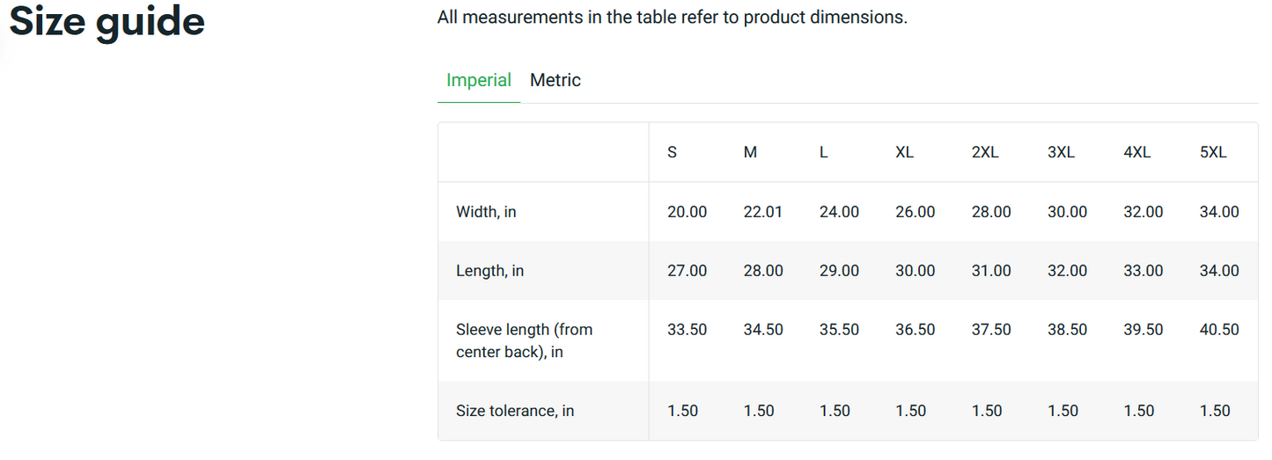Select the 5XL column header
This screenshot has width=1272, height=460.
[1213, 152]
